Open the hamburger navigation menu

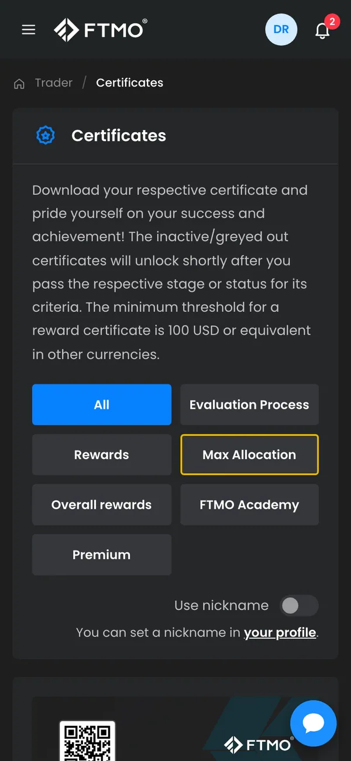coord(29,29)
